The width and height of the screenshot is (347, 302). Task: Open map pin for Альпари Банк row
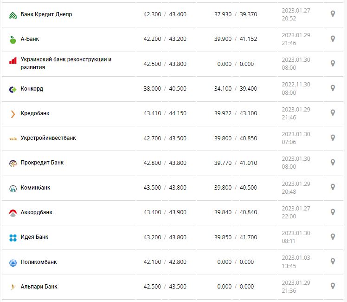click(x=333, y=286)
